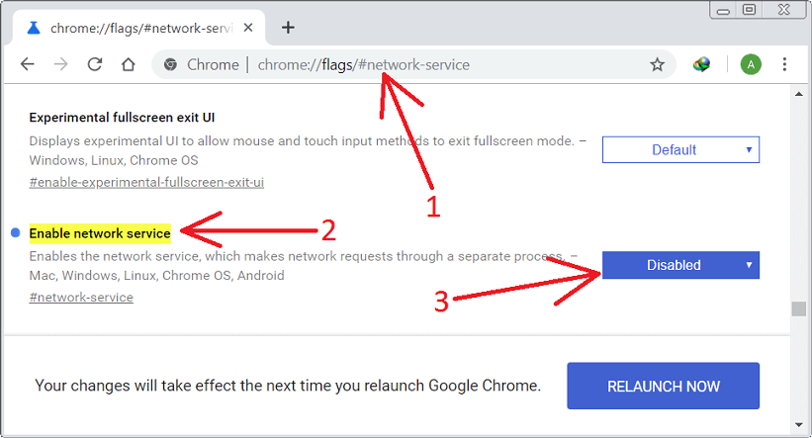
Task: Open the green profile avatar
Action: 751,64
